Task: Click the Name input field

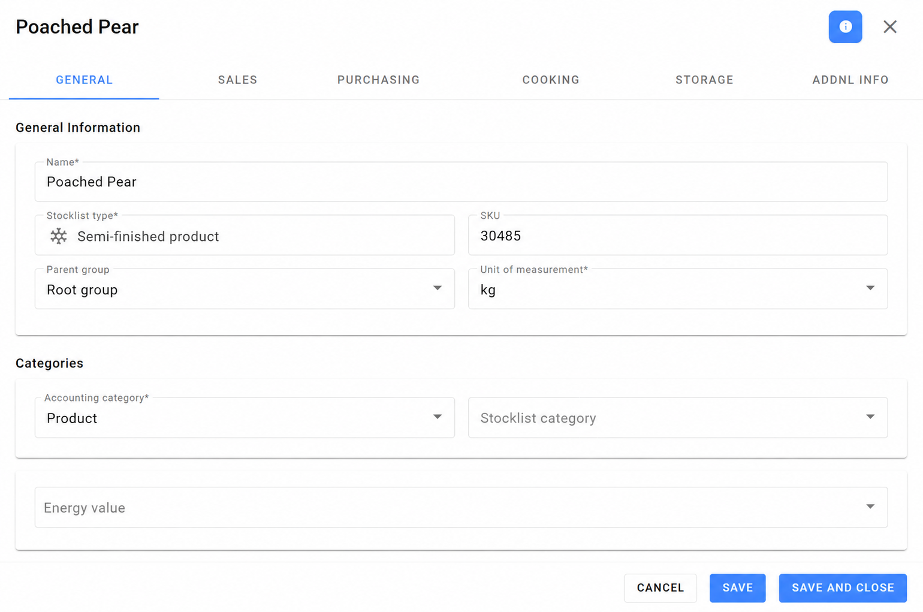Action: (x=461, y=182)
